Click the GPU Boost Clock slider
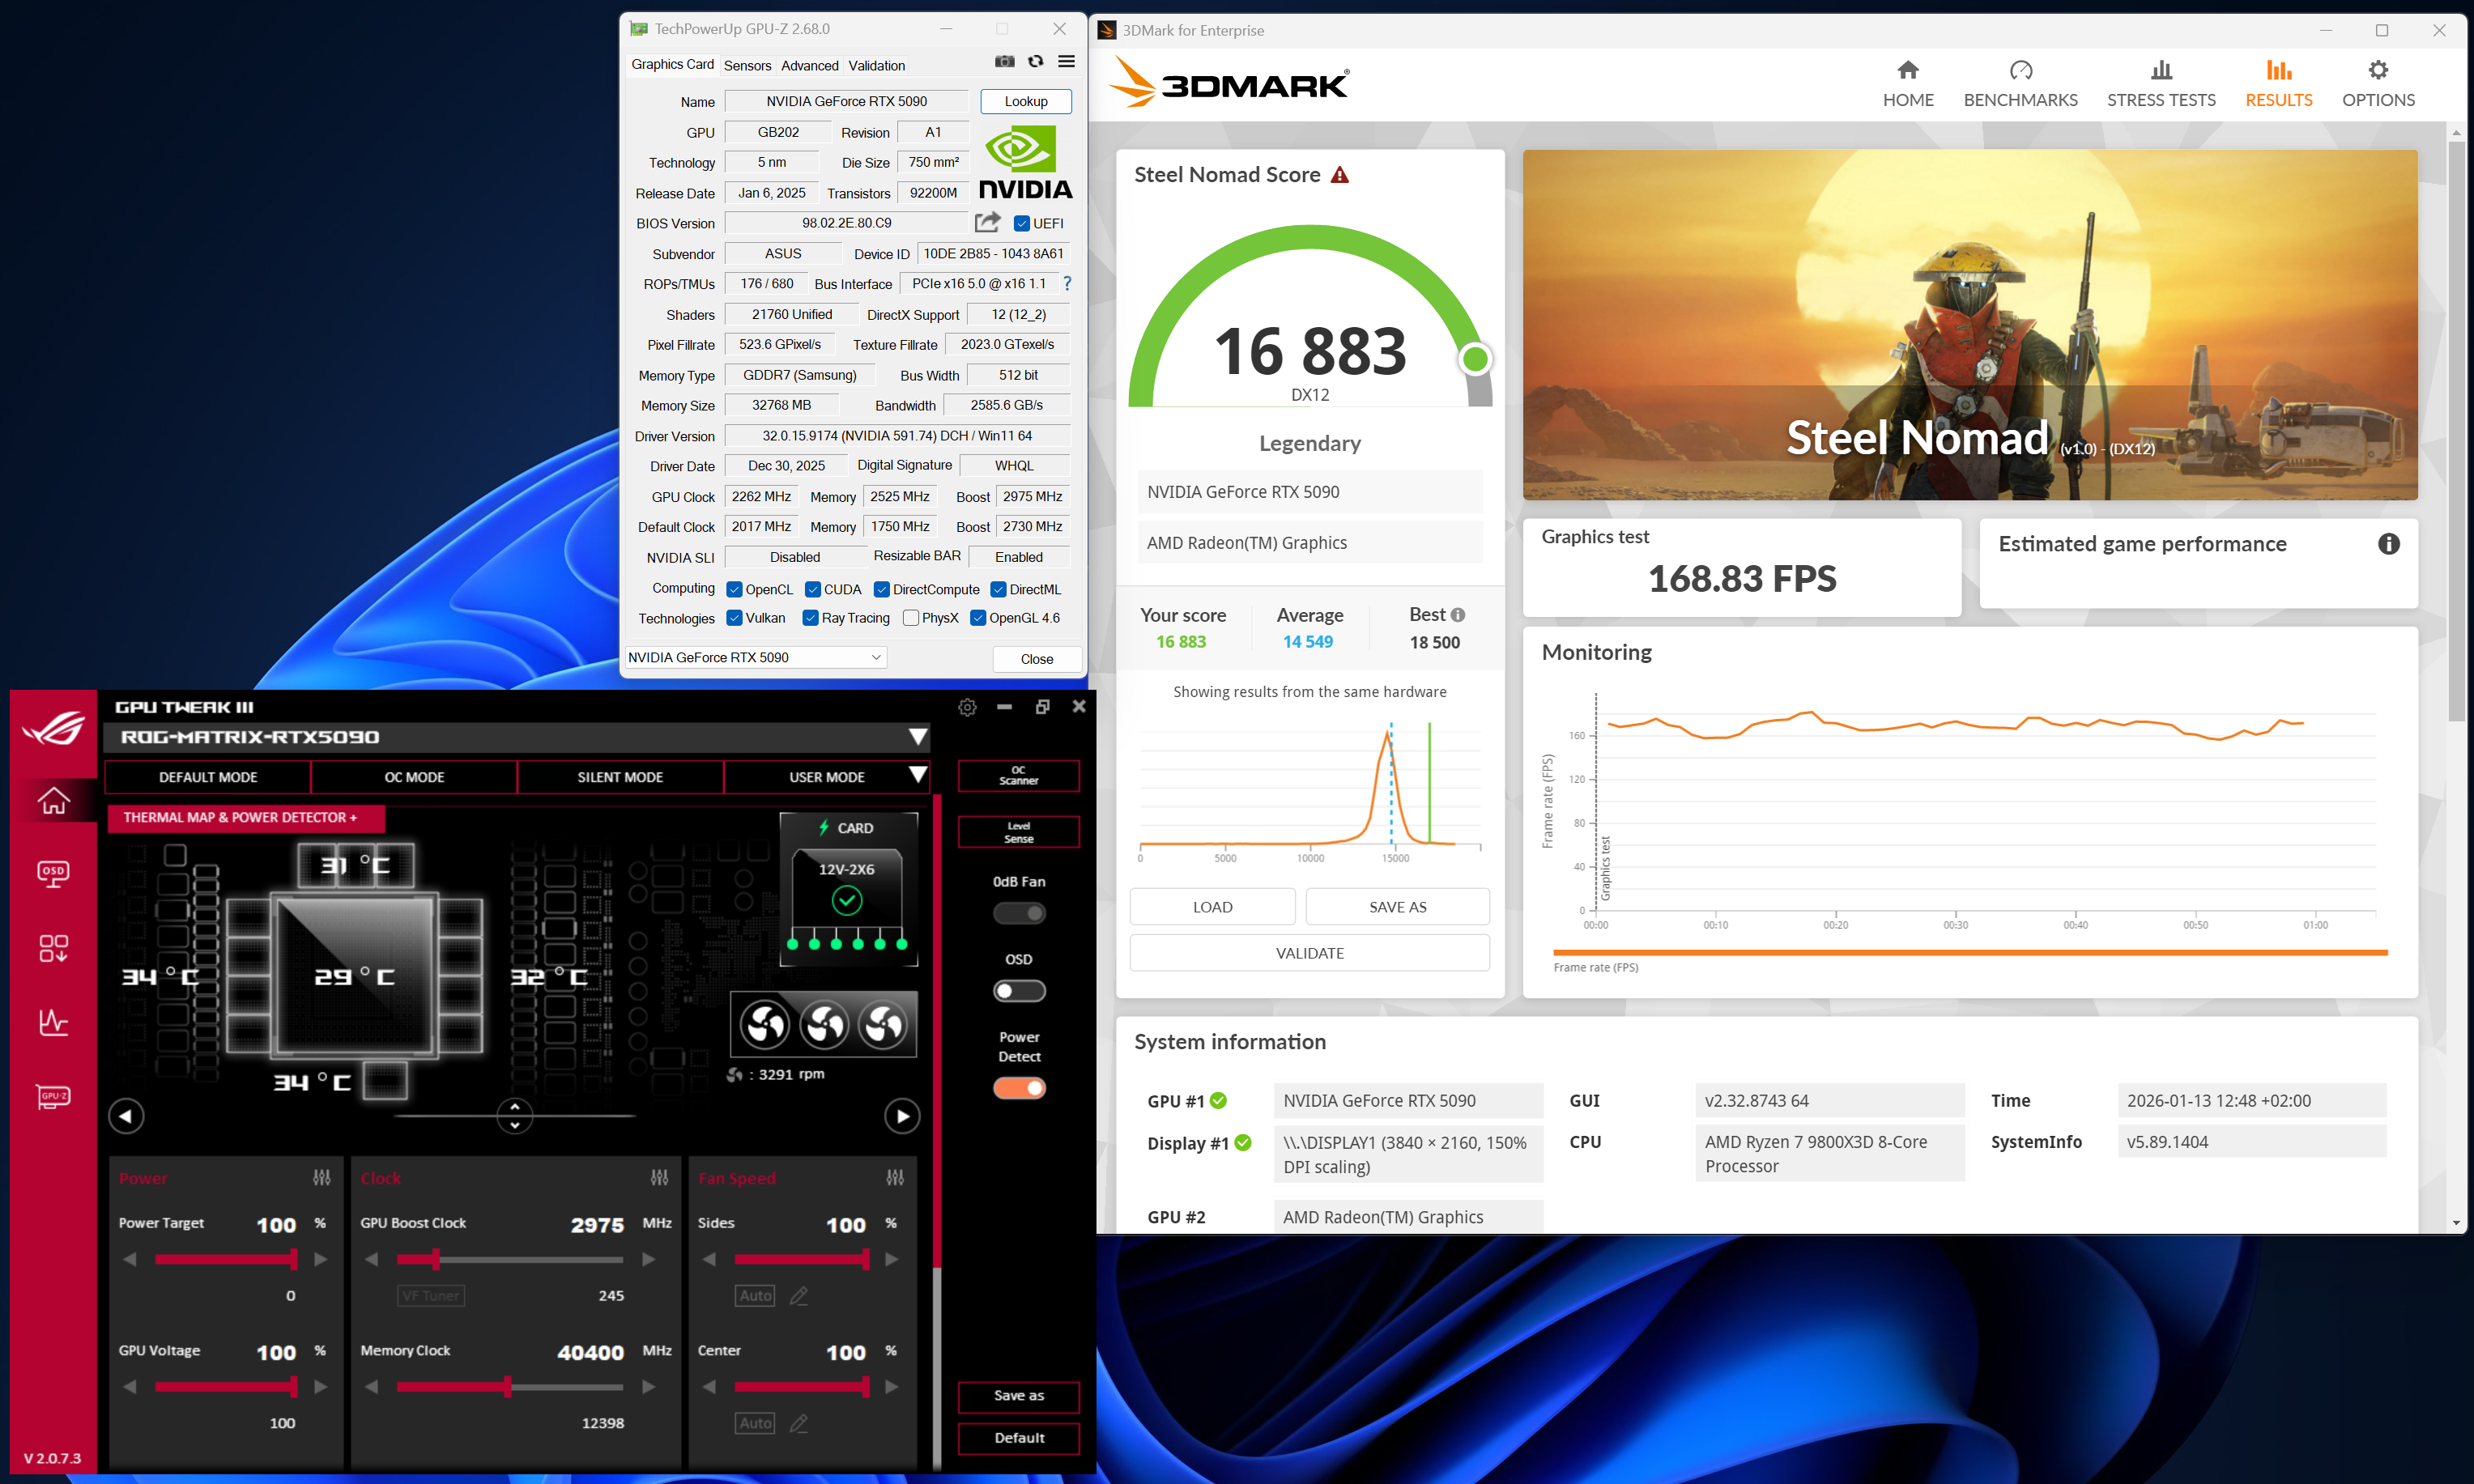Image resolution: width=2474 pixels, height=1484 pixels. 436,1259
